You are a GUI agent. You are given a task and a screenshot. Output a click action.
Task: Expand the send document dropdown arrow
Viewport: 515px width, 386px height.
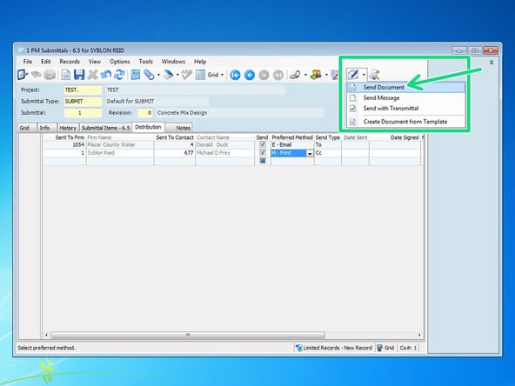click(364, 75)
